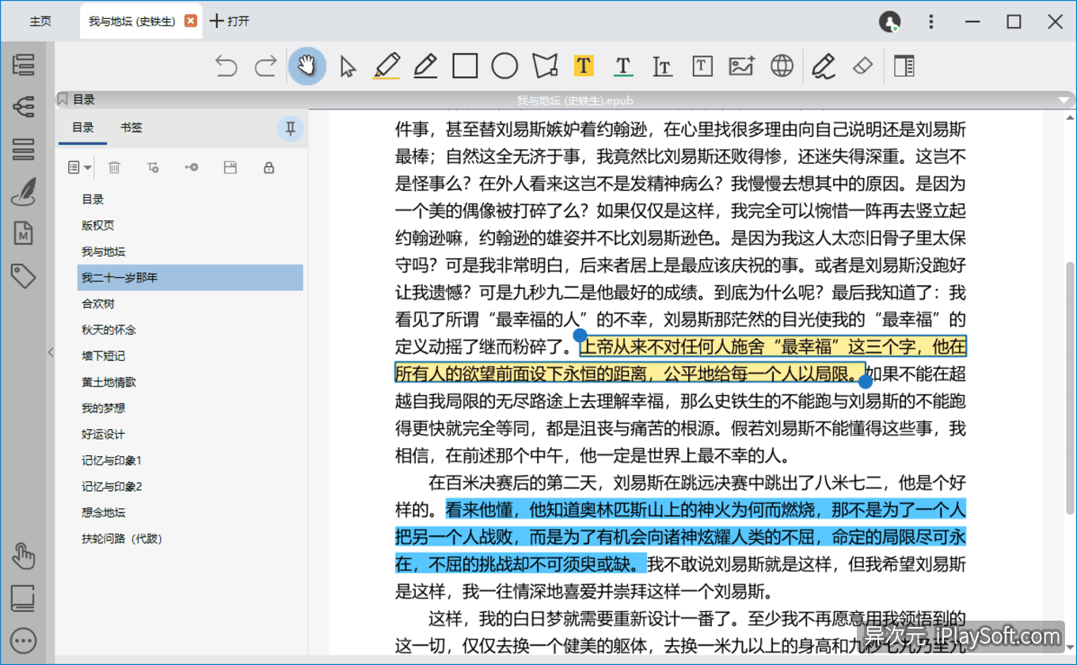Select the arrow cursor selection tool
Viewport: 1077px width, 665px height.
pos(348,66)
